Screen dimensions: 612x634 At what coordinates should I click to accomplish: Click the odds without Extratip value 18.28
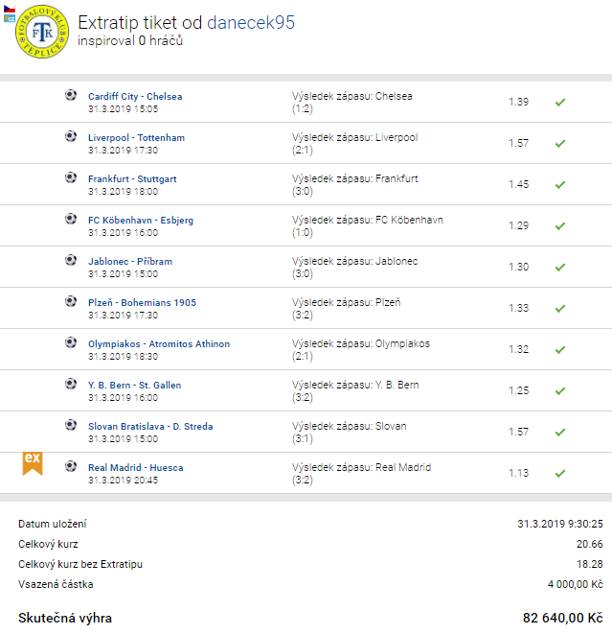click(589, 564)
